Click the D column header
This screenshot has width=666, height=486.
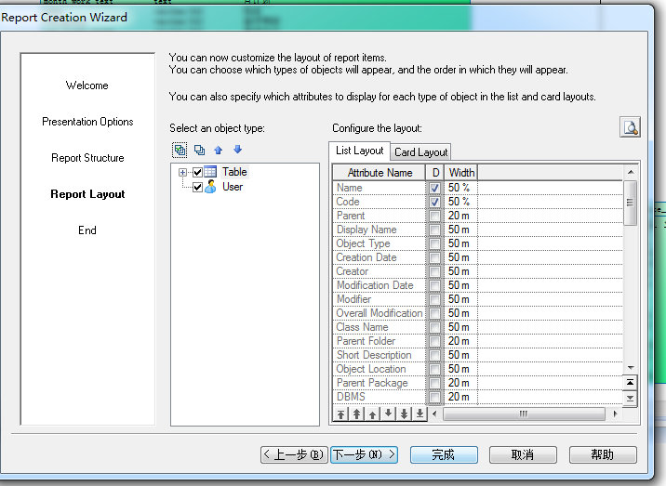pyautogui.click(x=435, y=173)
